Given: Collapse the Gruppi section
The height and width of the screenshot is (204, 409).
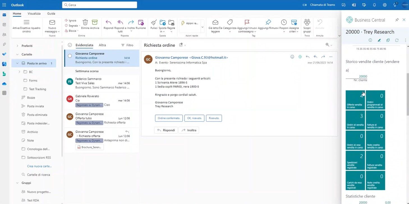Looking at the screenshot, I should click(17, 183).
